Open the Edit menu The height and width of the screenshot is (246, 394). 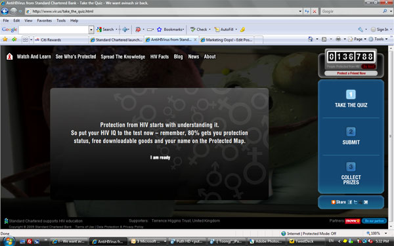16,20
